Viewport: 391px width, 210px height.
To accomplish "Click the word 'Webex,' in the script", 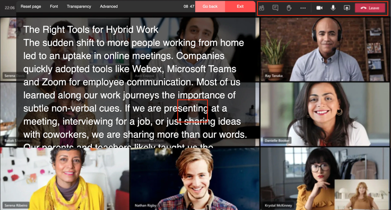I will (x=148, y=69).
